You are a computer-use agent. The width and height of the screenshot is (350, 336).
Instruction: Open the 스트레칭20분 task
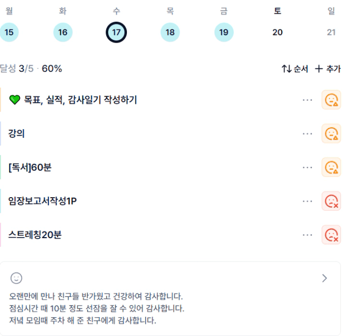click(x=35, y=235)
